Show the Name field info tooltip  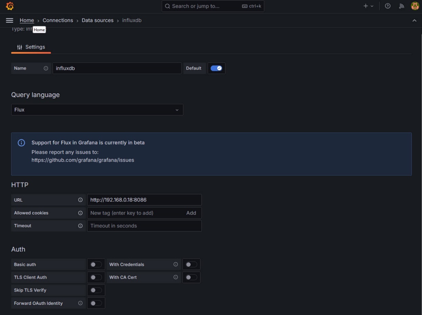coord(46,68)
